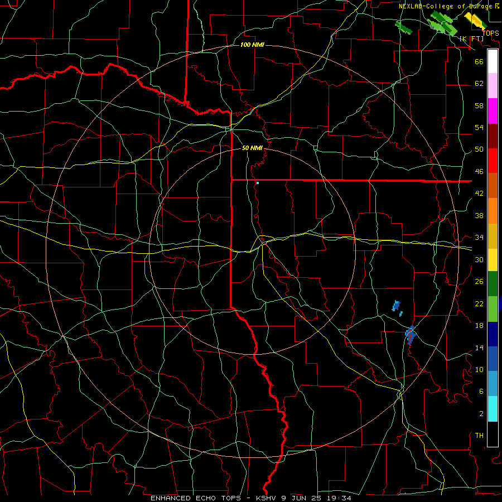Click the legend value "50"
This screenshot has width=502, height=502.
tap(479, 149)
